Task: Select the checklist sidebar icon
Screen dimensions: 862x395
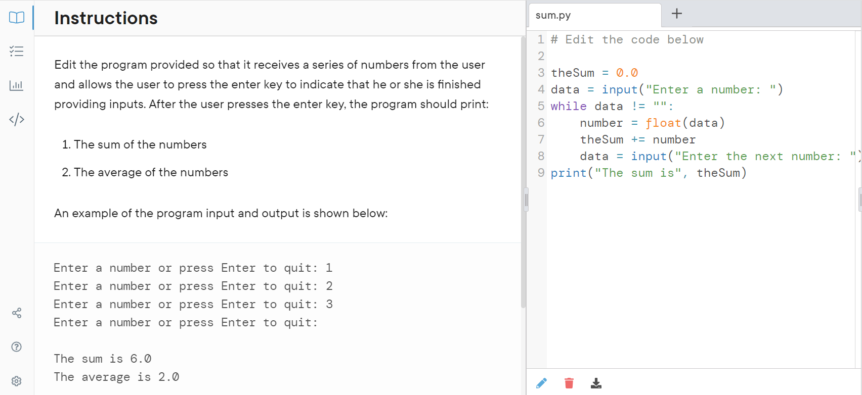Action: pyautogui.click(x=16, y=51)
